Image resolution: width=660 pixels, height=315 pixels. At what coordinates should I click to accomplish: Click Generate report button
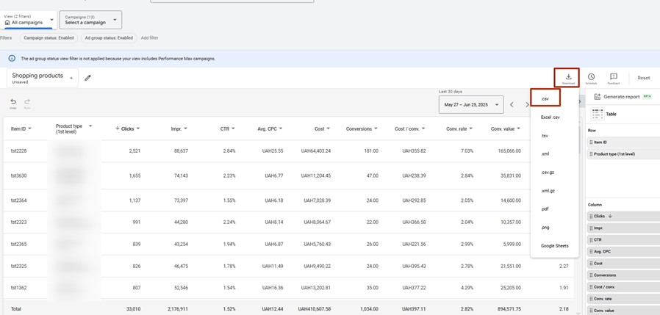coord(621,97)
